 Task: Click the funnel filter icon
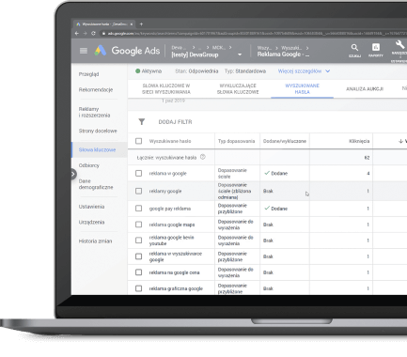pyautogui.click(x=142, y=122)
